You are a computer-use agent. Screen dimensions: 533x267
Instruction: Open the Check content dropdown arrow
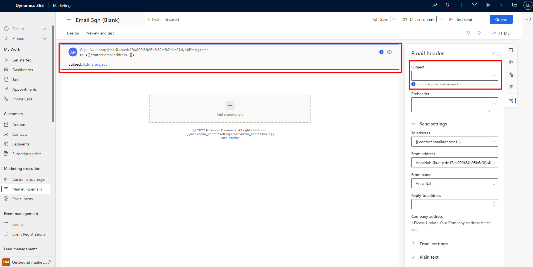[441, 19]
